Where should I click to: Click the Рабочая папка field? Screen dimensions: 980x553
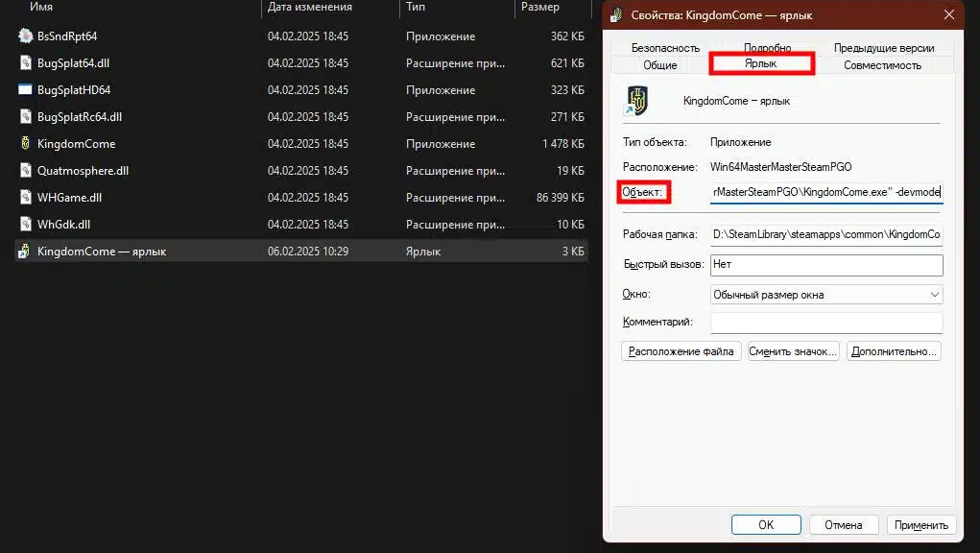[826, 234]
